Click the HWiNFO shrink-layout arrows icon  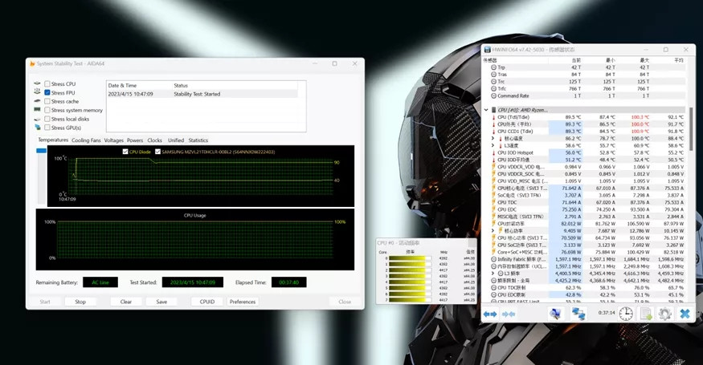pos(509,314)
